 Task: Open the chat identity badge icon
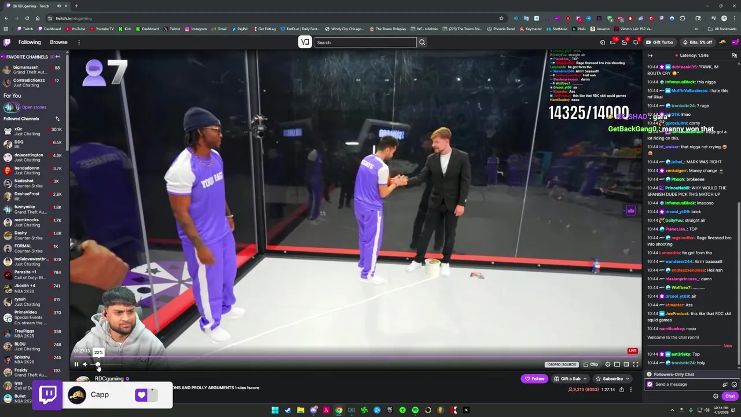[650, 385]
